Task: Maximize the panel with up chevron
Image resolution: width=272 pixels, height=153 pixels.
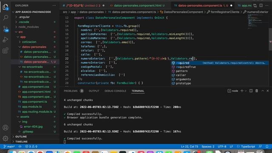Action: click(x=263, y=91)
